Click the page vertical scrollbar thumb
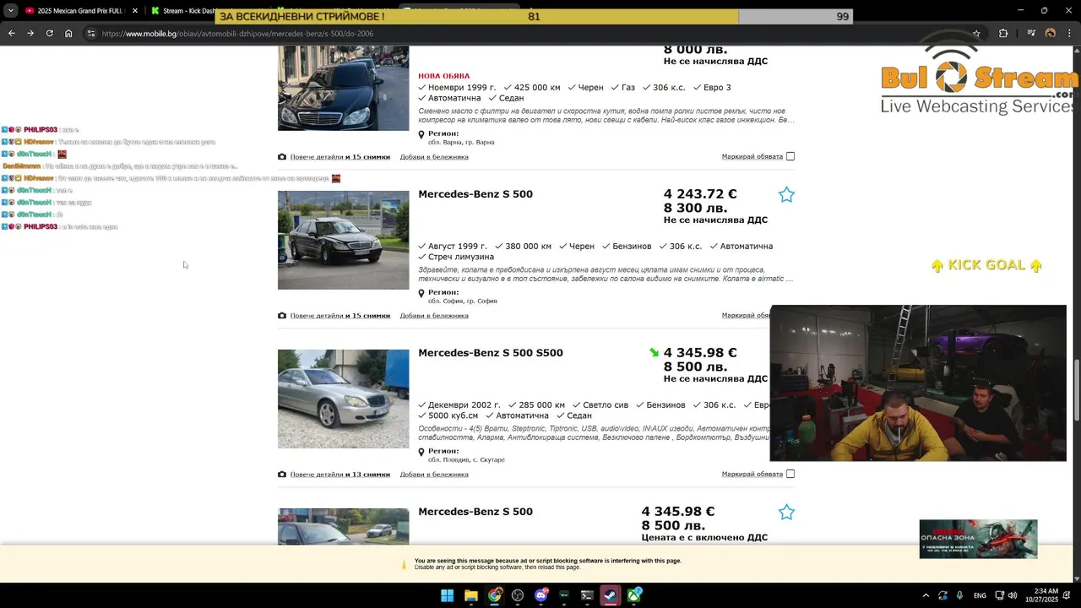The image size is (1081, 608). (x=1076, y=390)
